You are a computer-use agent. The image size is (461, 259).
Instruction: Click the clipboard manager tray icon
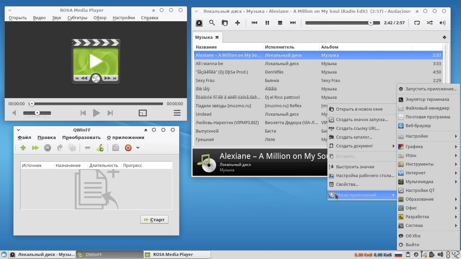pyautogui.click(x=408, y=255)
